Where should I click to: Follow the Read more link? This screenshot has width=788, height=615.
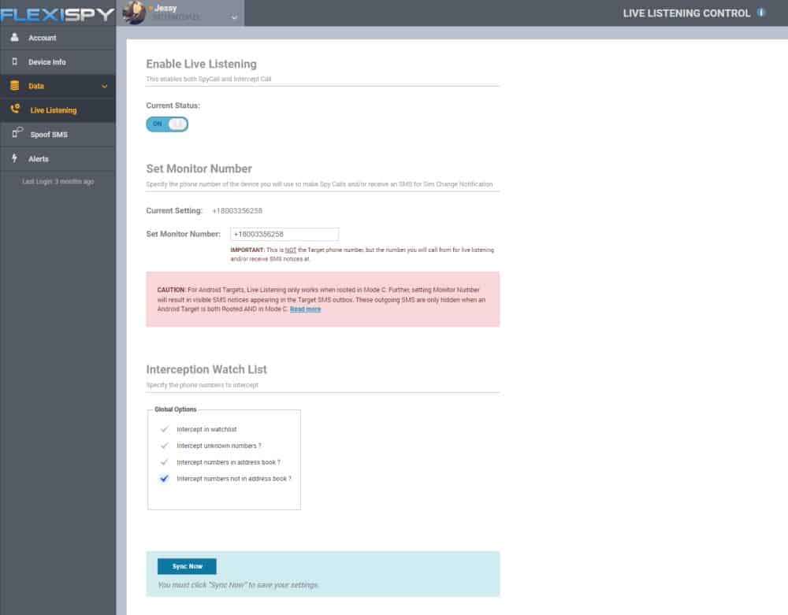click(305, 309)
